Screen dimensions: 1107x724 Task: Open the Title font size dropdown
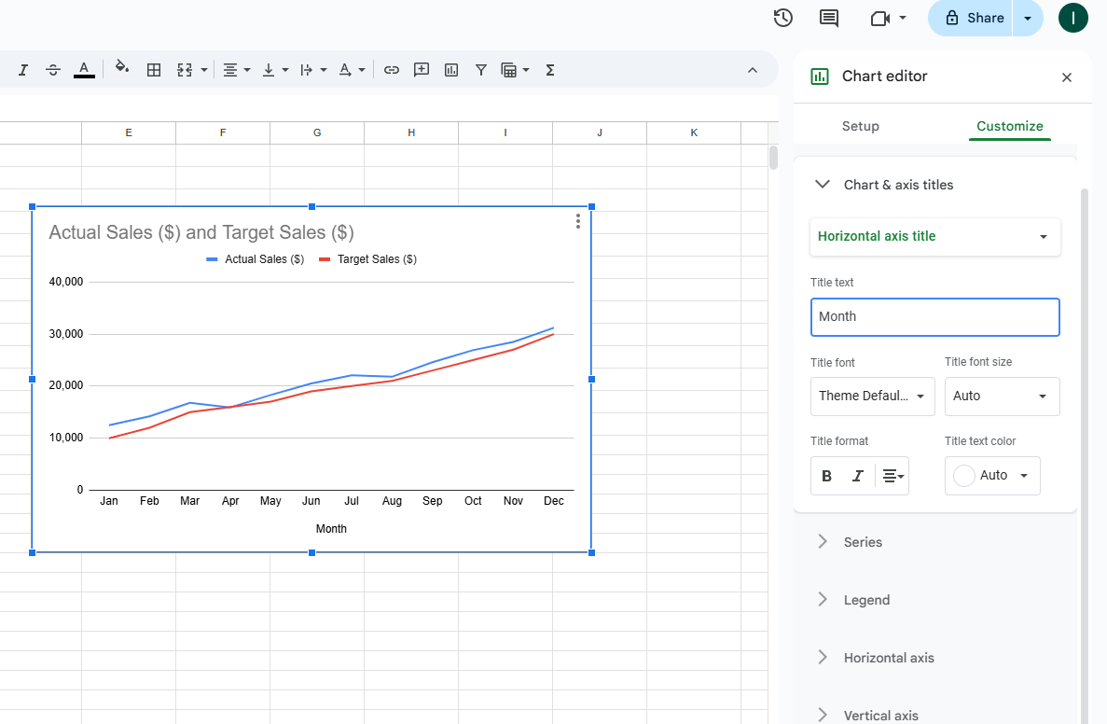(x=1002, y=397)
